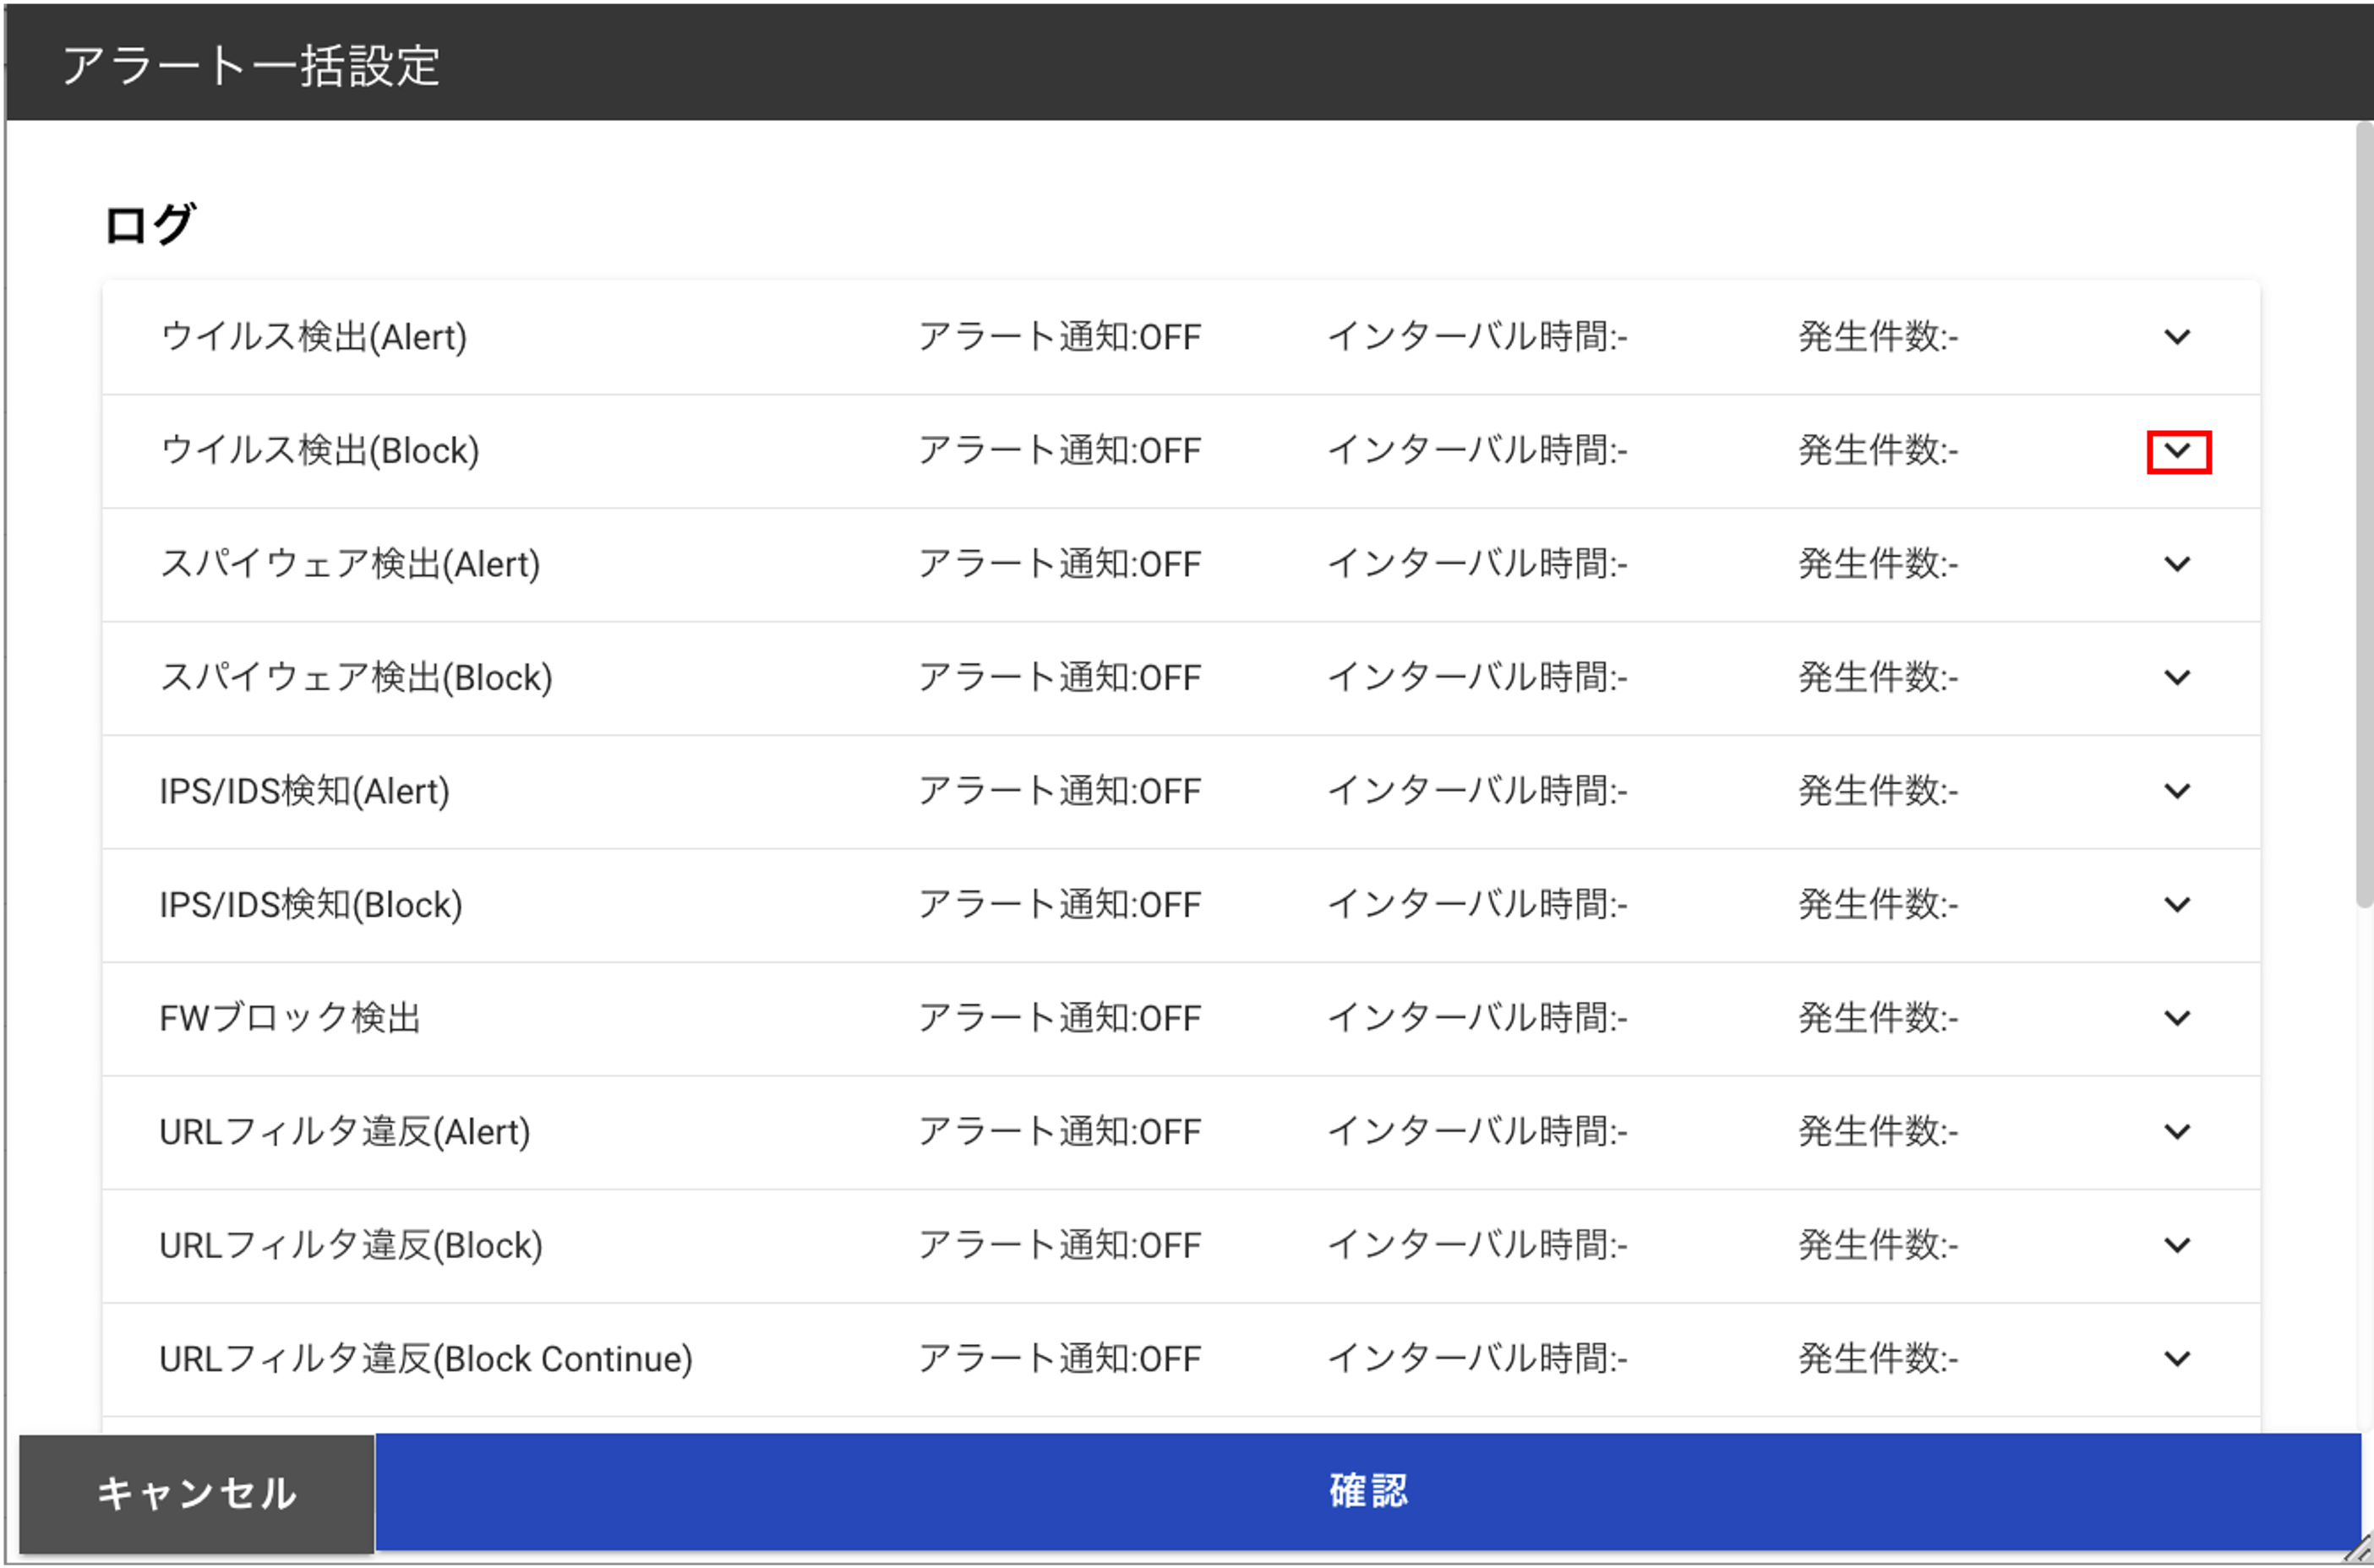This screenshot has height=1568, width=2374.
Task: Click アラート通知:OFF in ウイルス検出(Block) row
Action: [x=1060, y=451]
